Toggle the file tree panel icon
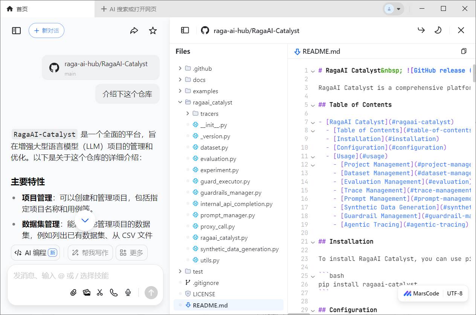The height and width of the screenshot is (315, 476). 185,30
